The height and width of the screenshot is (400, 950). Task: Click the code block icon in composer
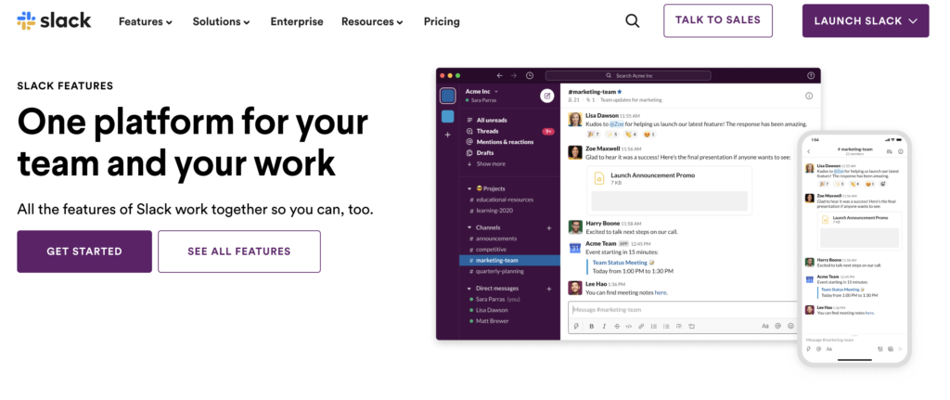pos(691,326)
